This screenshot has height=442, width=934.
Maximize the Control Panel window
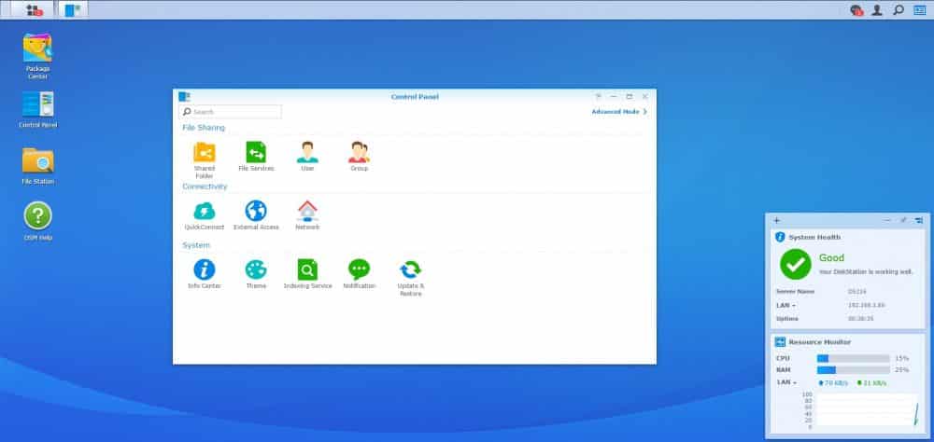[629, 96]
